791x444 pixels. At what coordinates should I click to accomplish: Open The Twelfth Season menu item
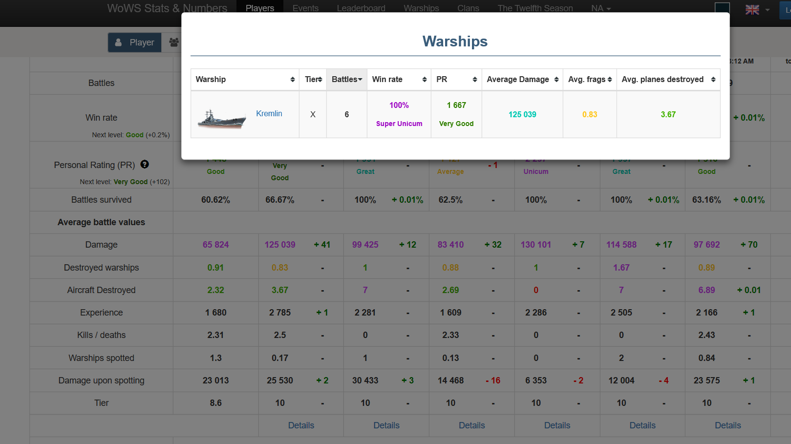535,8
